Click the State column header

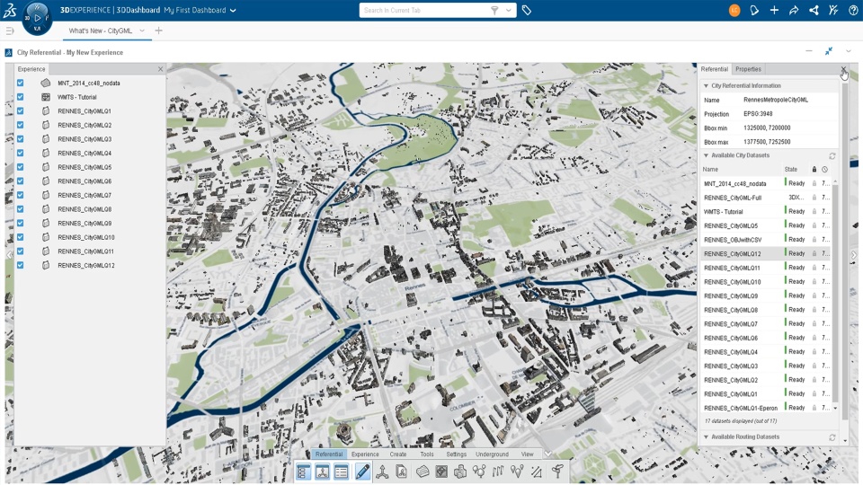[790, 170]
